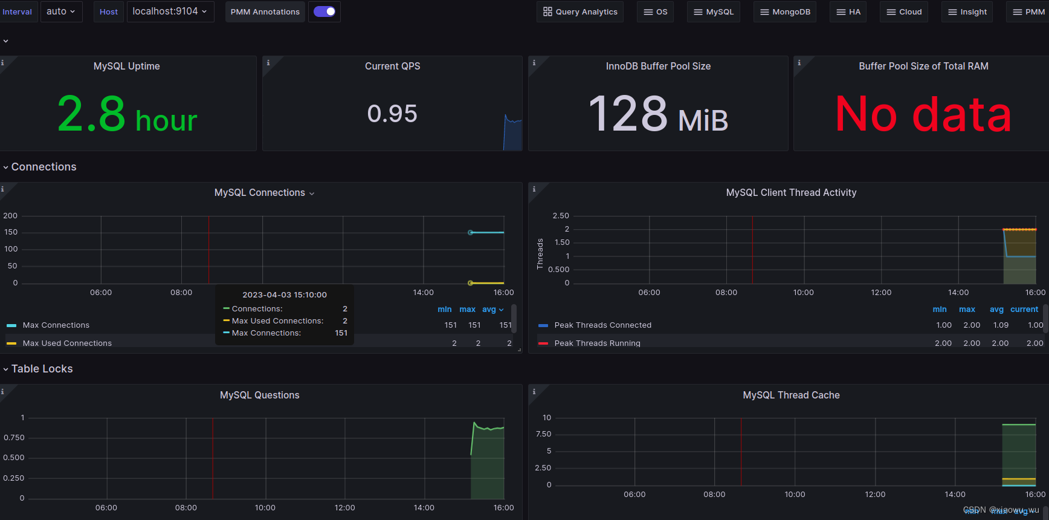Toggle Peak Threads Running series in legend
Screen dimensions: 1049x520
click(598, 343)
